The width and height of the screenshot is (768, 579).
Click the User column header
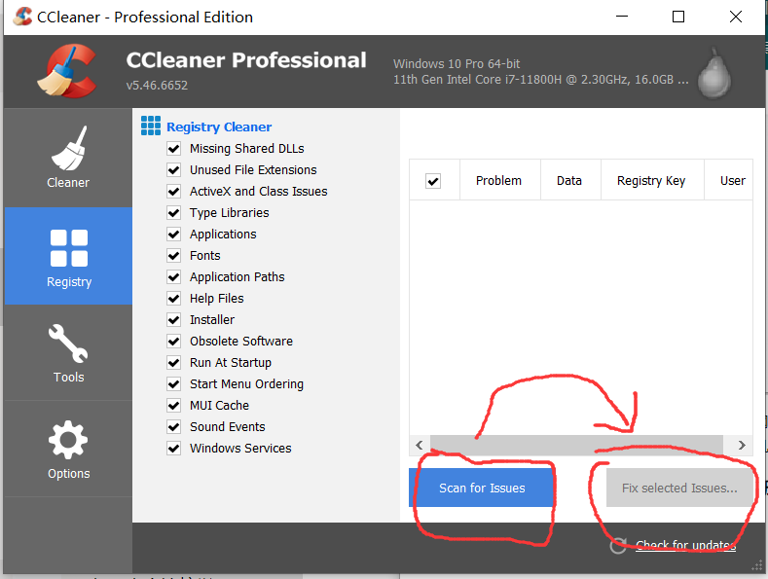[729, 180]
